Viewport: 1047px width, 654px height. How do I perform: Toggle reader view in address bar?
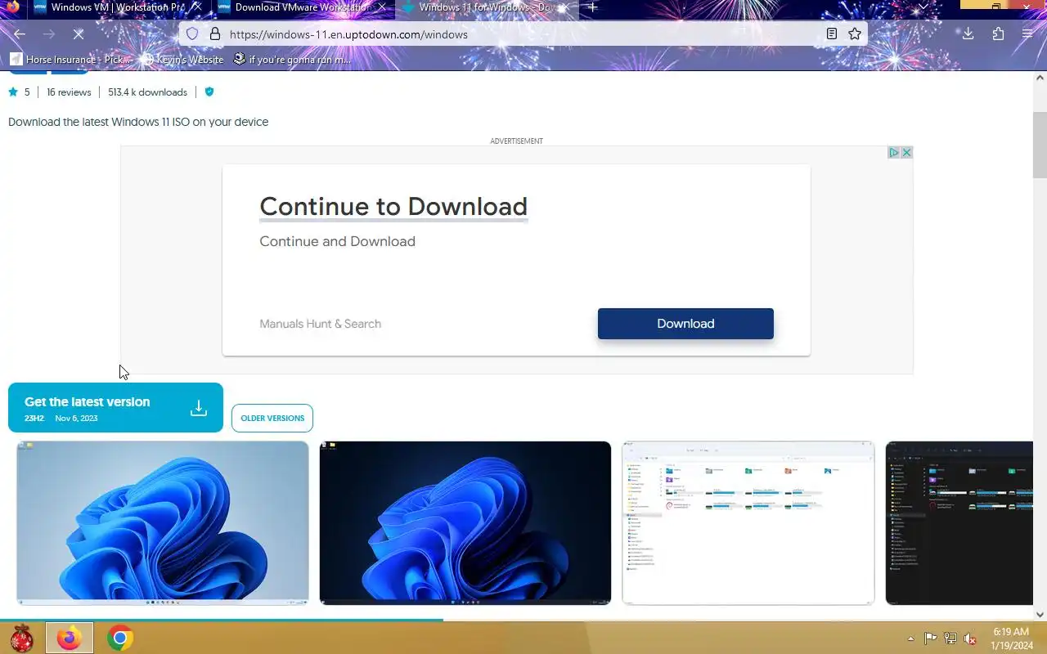832,34
